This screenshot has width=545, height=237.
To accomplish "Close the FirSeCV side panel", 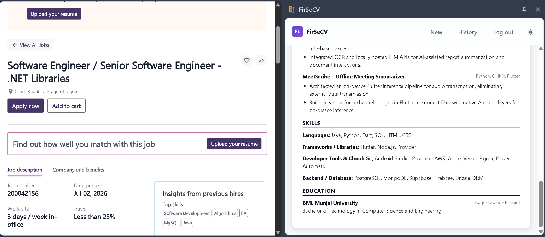I will point(538,9).
